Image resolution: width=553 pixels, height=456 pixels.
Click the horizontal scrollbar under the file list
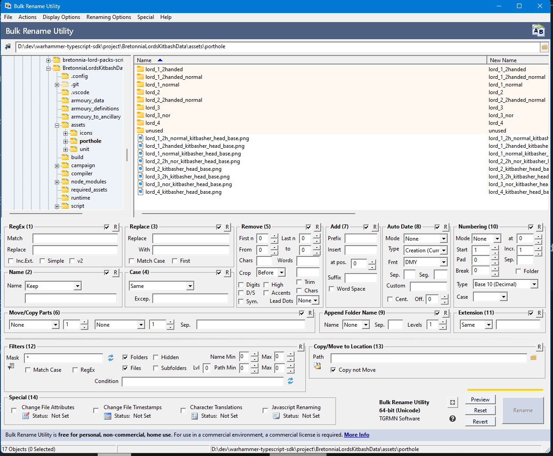click(x=248, y=214)
